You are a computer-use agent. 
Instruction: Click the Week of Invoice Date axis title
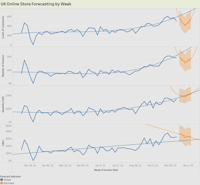pyautogui.click(x=106, y=170)
